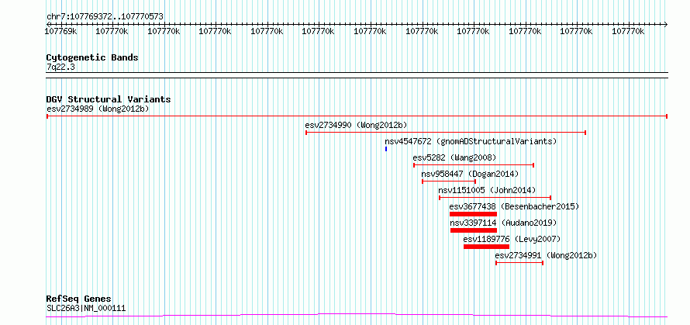Open variant label nsv3397114 (Audano2019)
Screen dimensions: 690x325
[x=503, y=223]
